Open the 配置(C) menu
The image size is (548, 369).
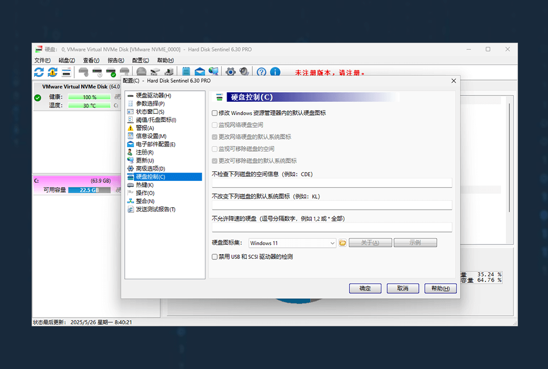(141, 60)
